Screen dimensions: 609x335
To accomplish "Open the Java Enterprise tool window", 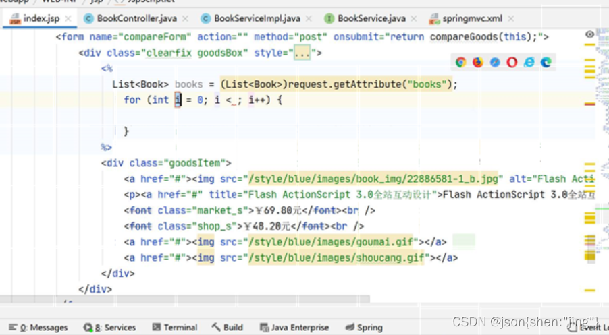I will [x=294, y=327].
